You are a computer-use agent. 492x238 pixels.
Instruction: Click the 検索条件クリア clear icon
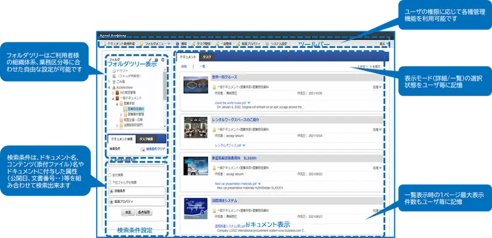pos(143,150)
